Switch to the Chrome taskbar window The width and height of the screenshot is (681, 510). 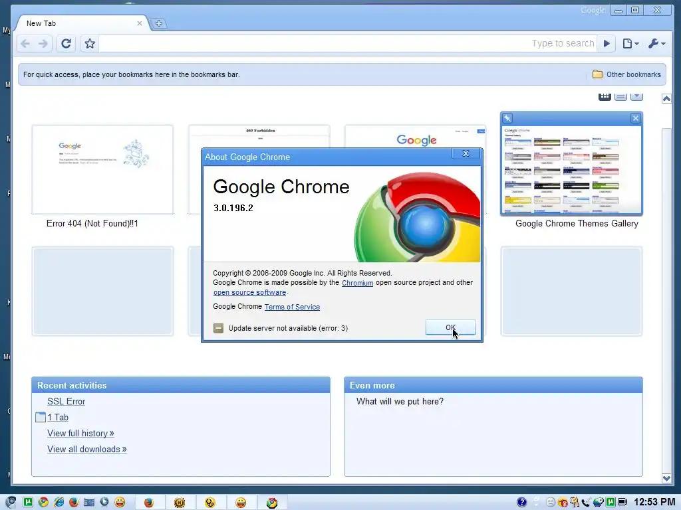click(x=272, y=502)
